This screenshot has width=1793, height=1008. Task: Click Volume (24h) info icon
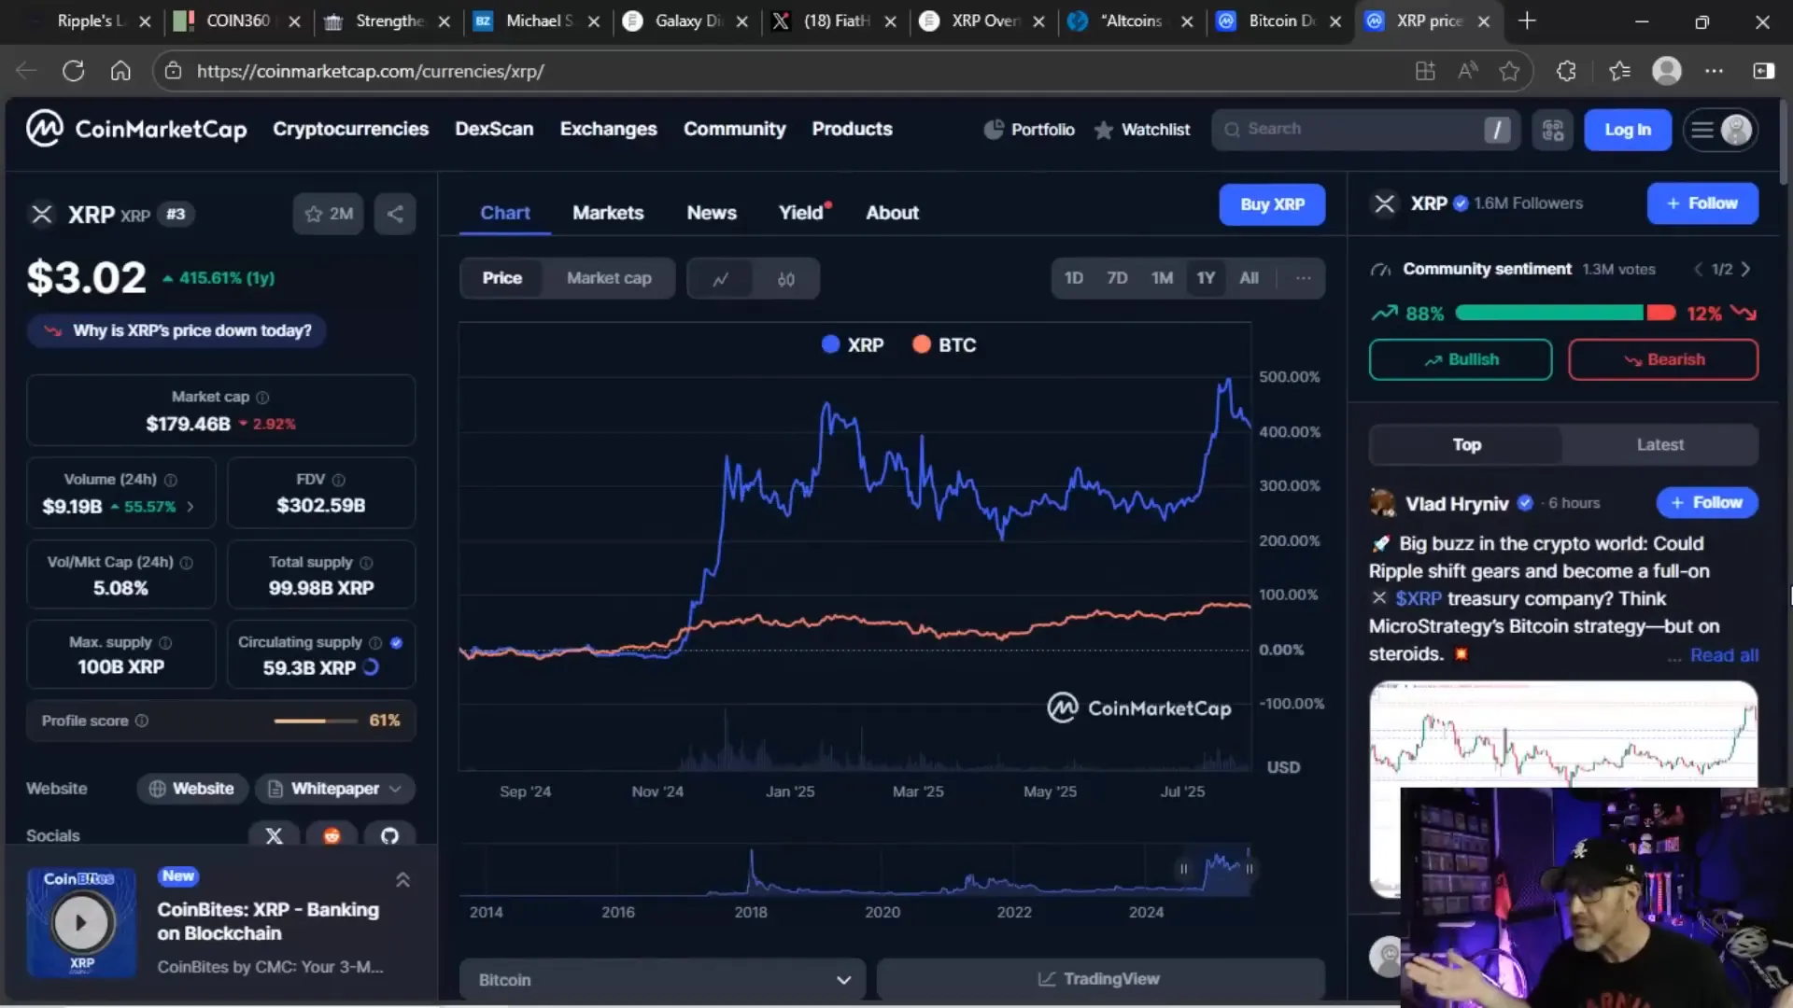click(x=171, y=480)
